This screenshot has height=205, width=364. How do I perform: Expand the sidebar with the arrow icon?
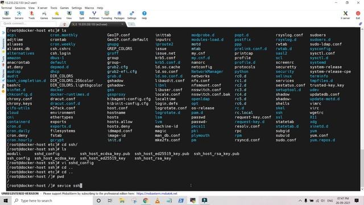coord(3,33)
